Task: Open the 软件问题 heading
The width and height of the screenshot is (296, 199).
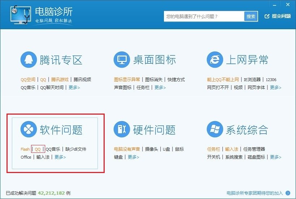Action: [x=61, y=130]
